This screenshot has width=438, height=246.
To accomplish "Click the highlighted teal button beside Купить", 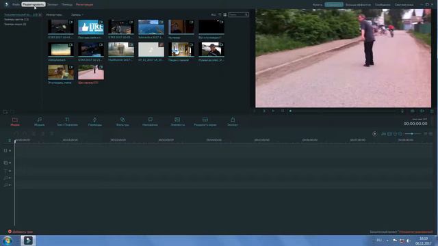I will point(334,5).
